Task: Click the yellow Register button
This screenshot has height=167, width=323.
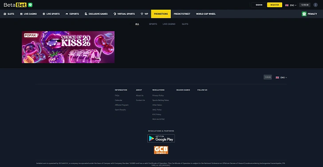Action: coord(275,5)
